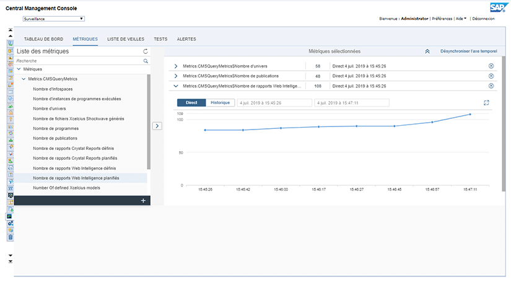The image size is (511, 285).
Task: Expand the Nombre d'univers metric row
Action: pos(176,66)
